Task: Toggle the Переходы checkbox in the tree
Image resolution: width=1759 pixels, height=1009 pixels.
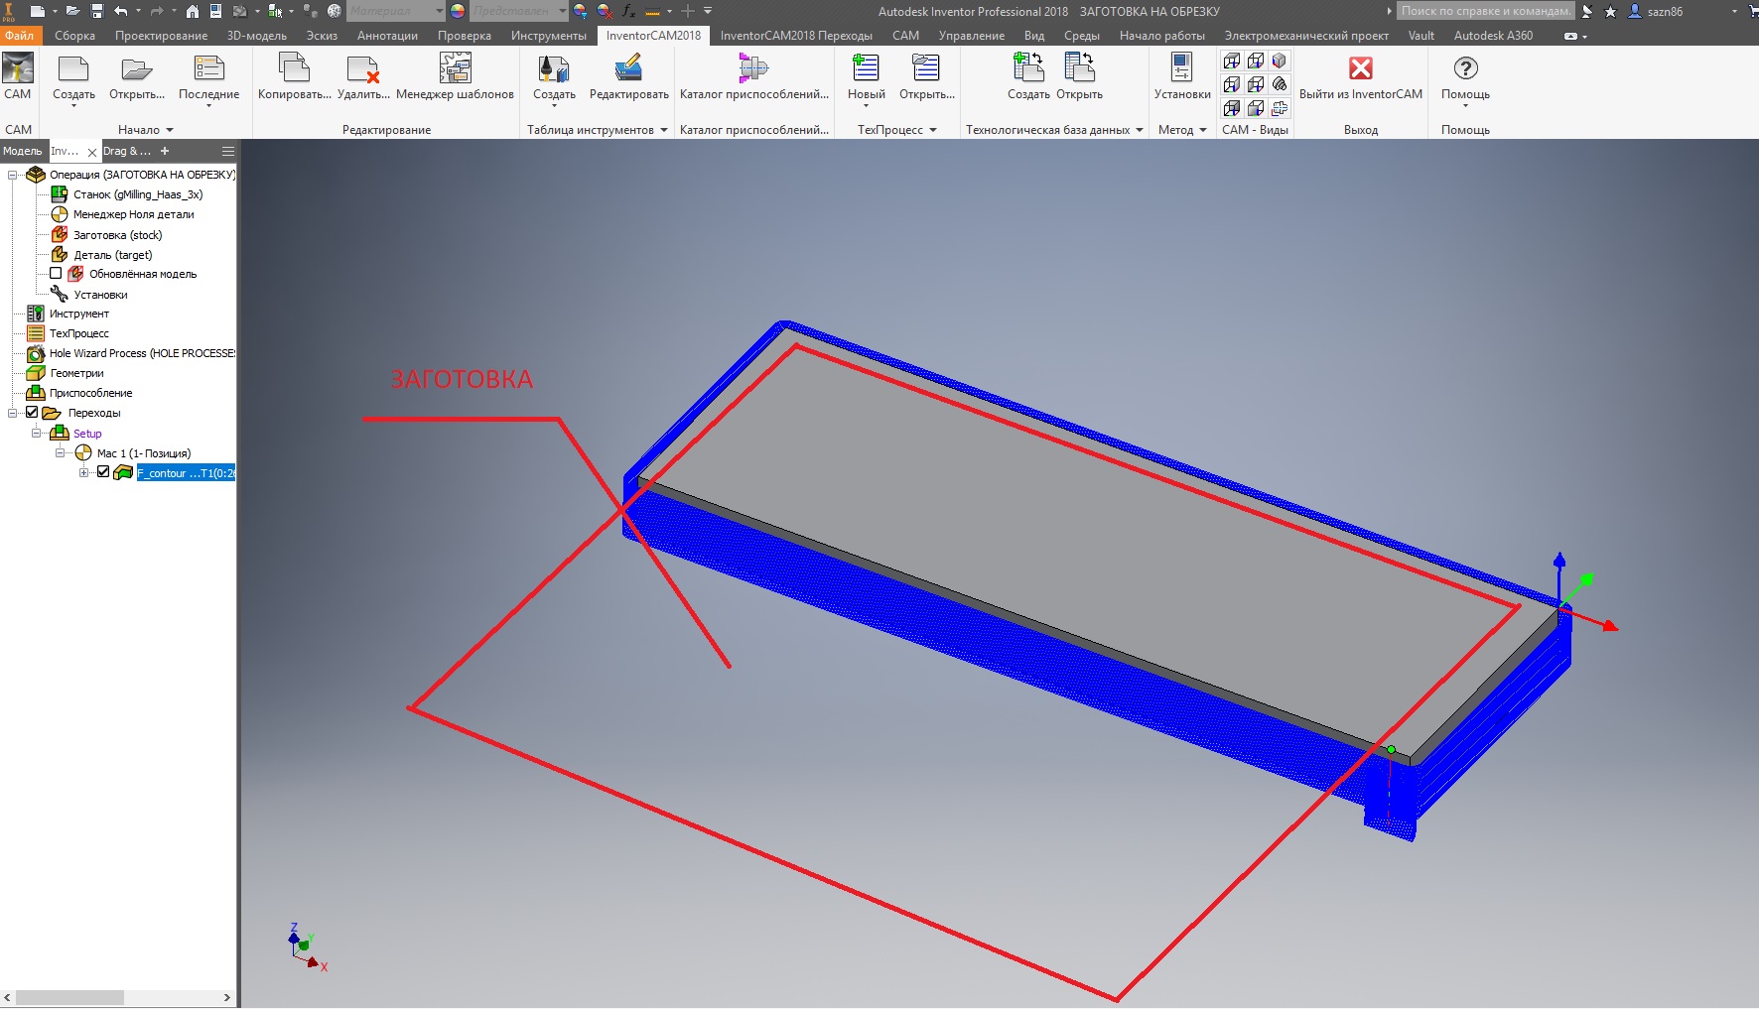Action: click(x=32, y=413)
